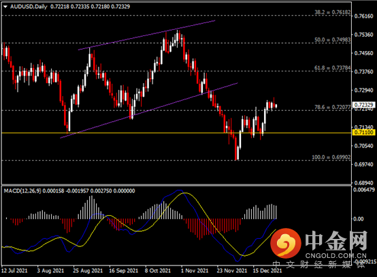Click the 12 Jul 2021 date marker
377x277 pixels.
point(14,271)
